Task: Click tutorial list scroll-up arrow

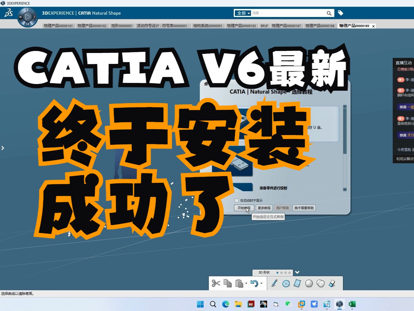Action: [345, 107]
